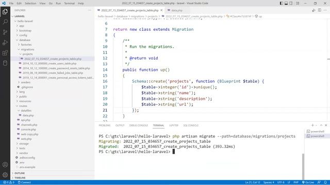Open the Explorer view in activity bar

coord(5,11)
